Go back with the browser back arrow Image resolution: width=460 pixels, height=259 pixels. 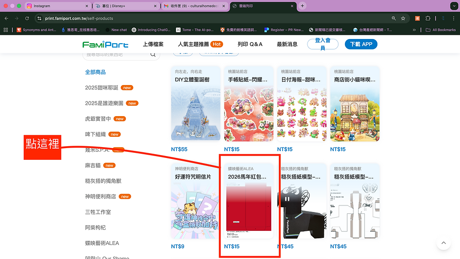tap(7, 18)
